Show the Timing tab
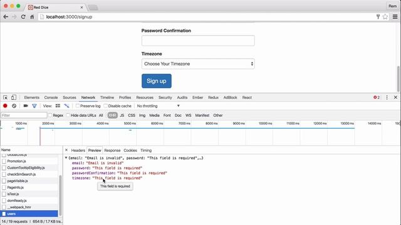Image resolution: width=401 pixels, height=225 pixels. pyautogui.click(x=146, y=150)
